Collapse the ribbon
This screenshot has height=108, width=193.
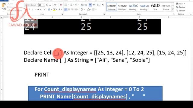click(x=191, y=14)
